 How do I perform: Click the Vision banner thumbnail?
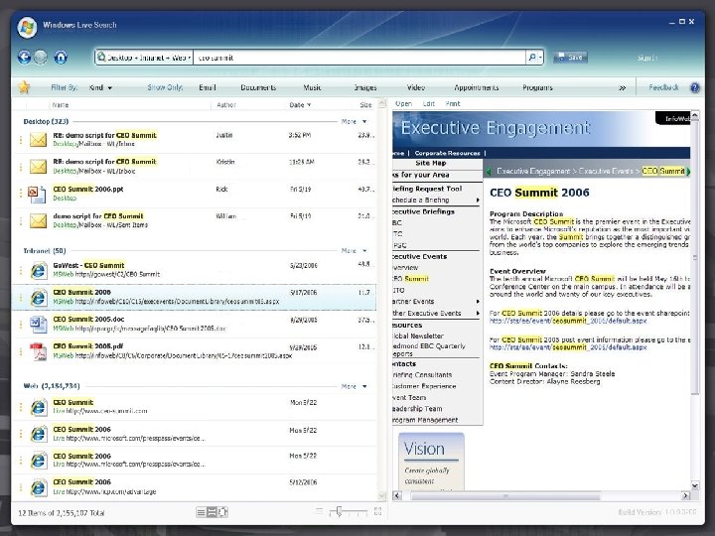coord(431,461)
